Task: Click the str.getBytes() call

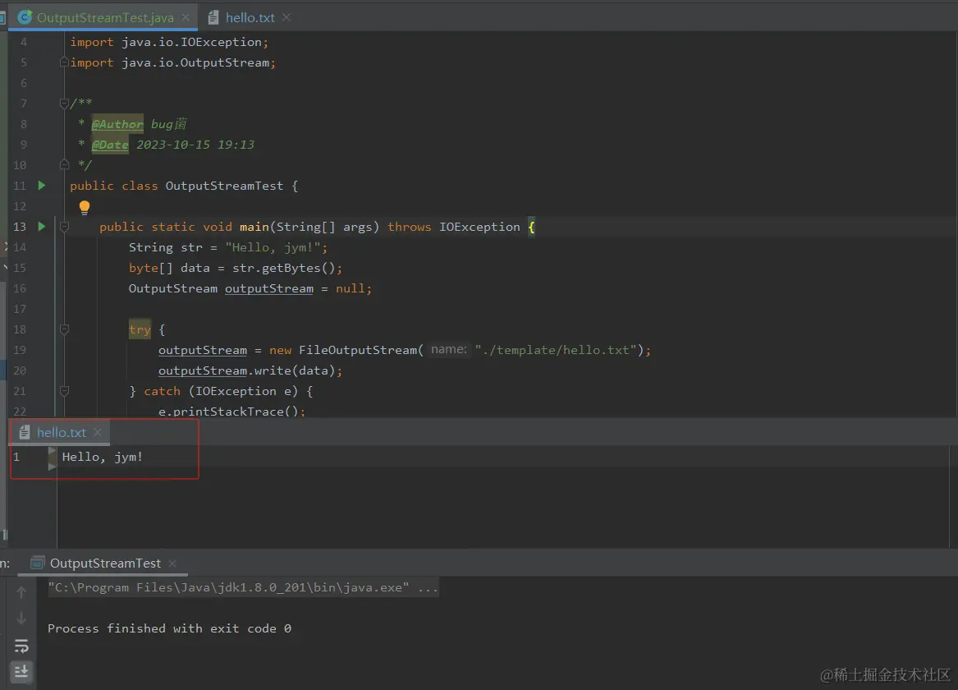Action: [x=283, y=268]
